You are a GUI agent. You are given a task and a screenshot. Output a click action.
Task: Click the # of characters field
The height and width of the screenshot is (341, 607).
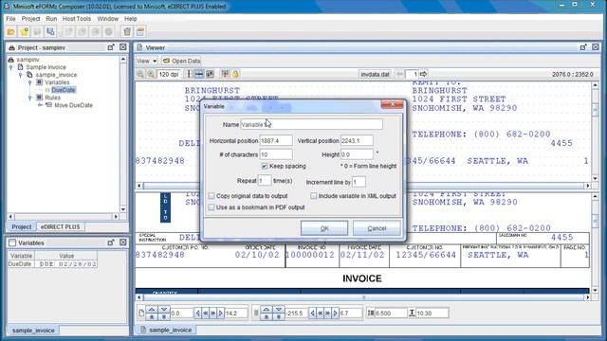[276, 154]
